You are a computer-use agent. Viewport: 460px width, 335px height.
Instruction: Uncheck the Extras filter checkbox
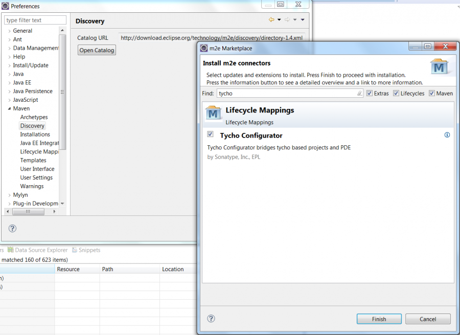[x=370, y=94]
